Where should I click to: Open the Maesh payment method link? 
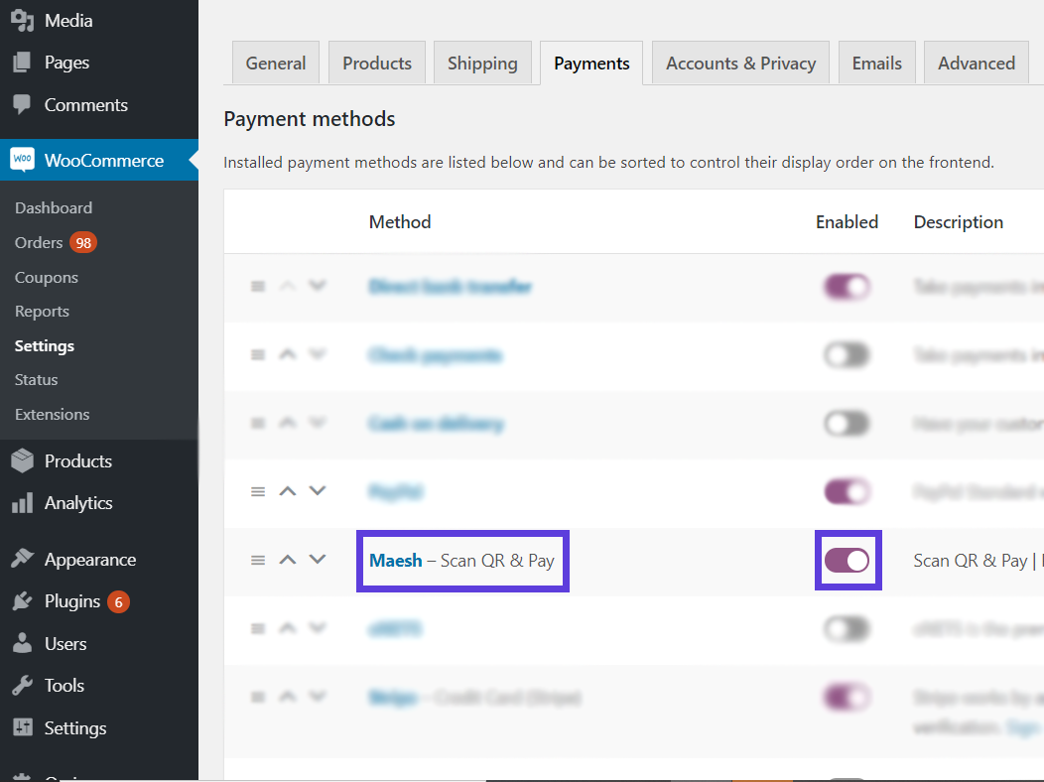[x=396, y=561]
